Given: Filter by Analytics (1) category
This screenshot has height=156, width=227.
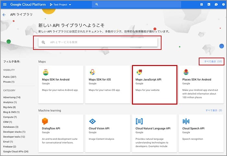Looking at the screenshot, I should [10, 102].
